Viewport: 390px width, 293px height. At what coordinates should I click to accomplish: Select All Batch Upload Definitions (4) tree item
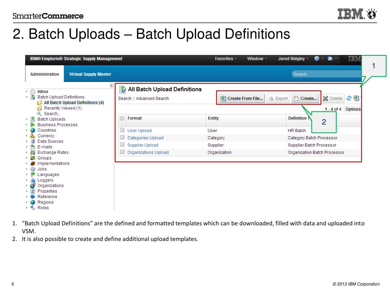[x=74, y=103]
